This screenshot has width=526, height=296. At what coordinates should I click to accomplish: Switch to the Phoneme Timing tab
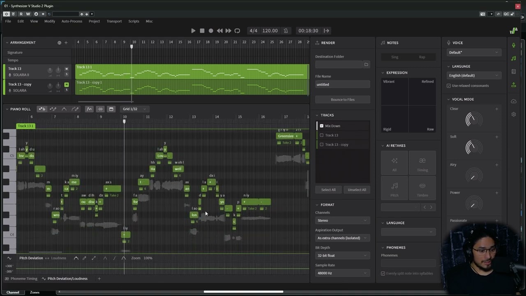(21, 279)
